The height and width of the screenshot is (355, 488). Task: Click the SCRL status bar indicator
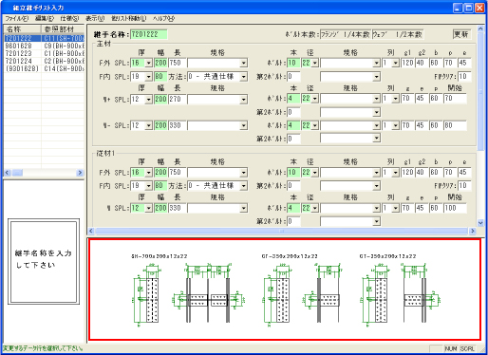point(467,348)
